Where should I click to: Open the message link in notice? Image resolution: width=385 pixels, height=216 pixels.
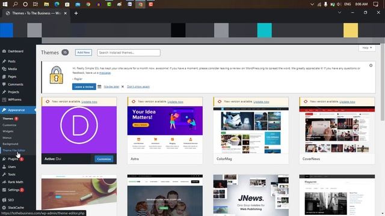pyautogui.click(x=105, y=73)
